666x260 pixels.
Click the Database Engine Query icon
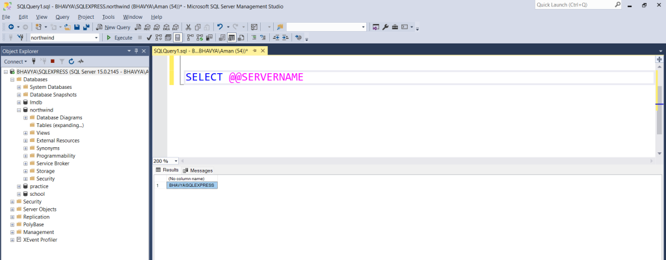(139, 27)
